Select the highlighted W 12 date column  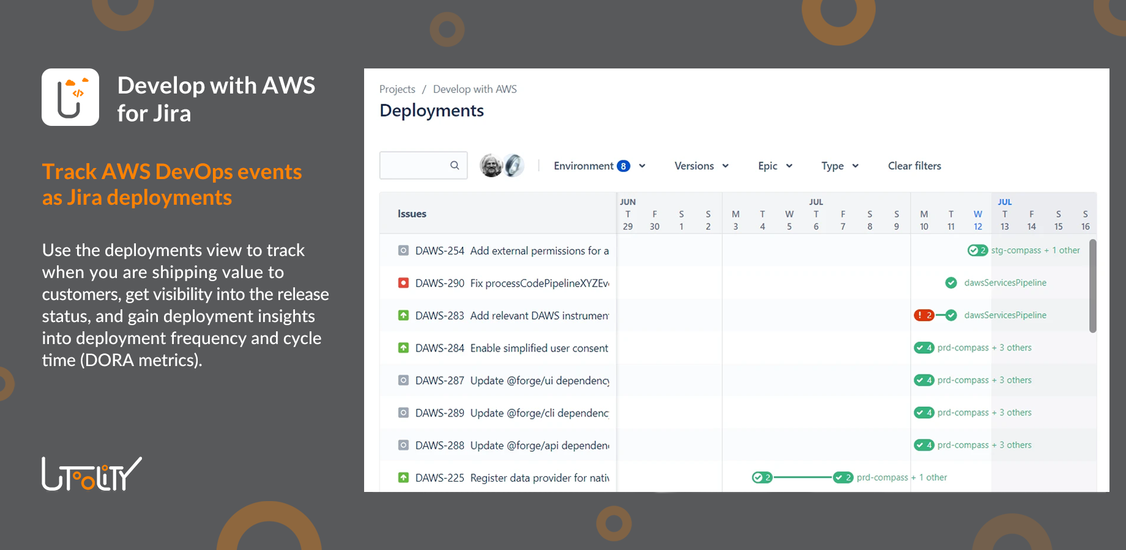tap(978, 220)
